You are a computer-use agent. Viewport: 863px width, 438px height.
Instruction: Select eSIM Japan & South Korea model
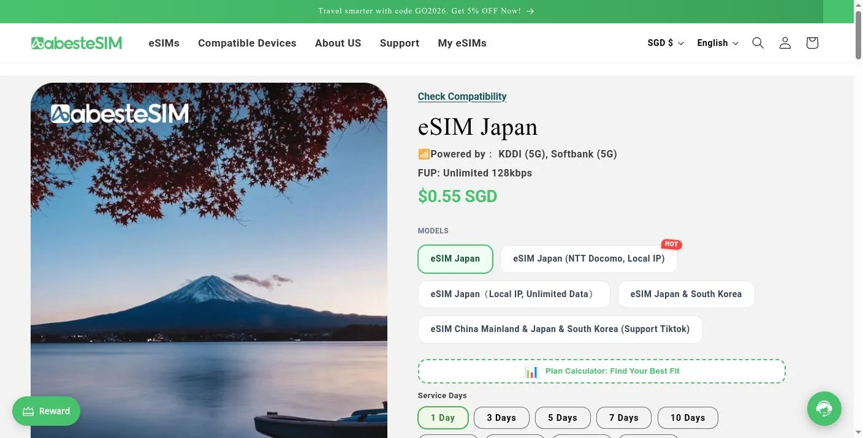coord(686,294)
